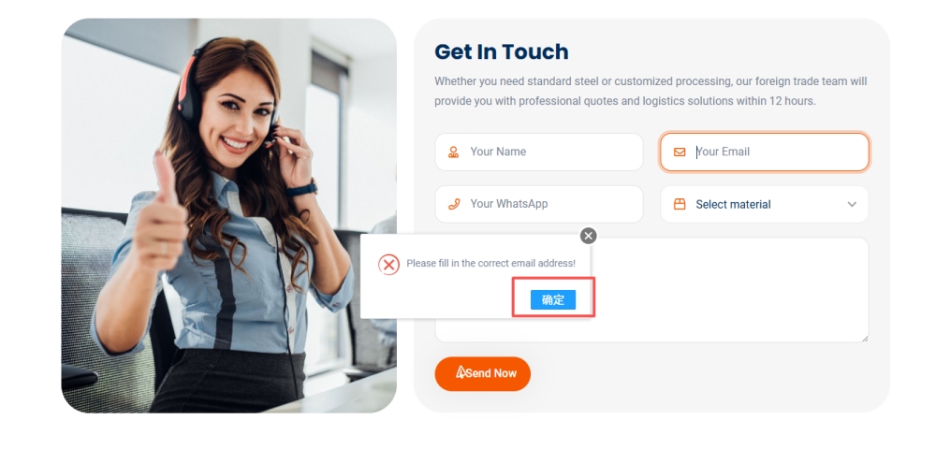This screenshot has width=936, height=449.
Task: Confirm the dialog with the blue 确定 button
Action: (553, 300)
